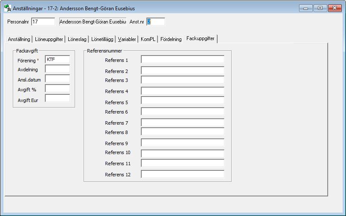Image resolution: width=346 pixels, height=216 pixels.
Task: Focus the Personalnr field containing 17
Action: pos(43,22)
